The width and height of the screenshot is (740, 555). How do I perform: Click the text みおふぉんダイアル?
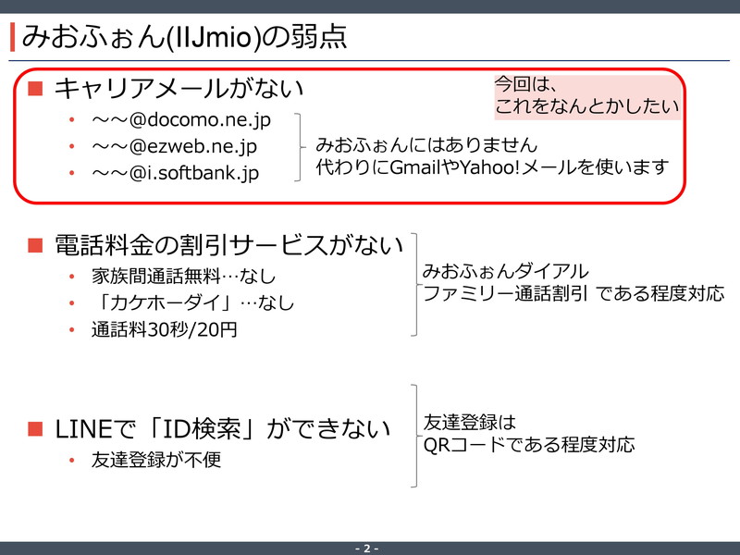point(505,271)
